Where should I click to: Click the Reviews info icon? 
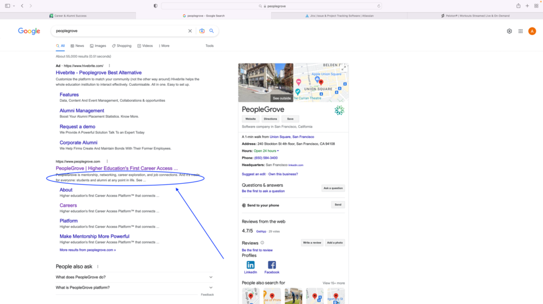(262, 243)
